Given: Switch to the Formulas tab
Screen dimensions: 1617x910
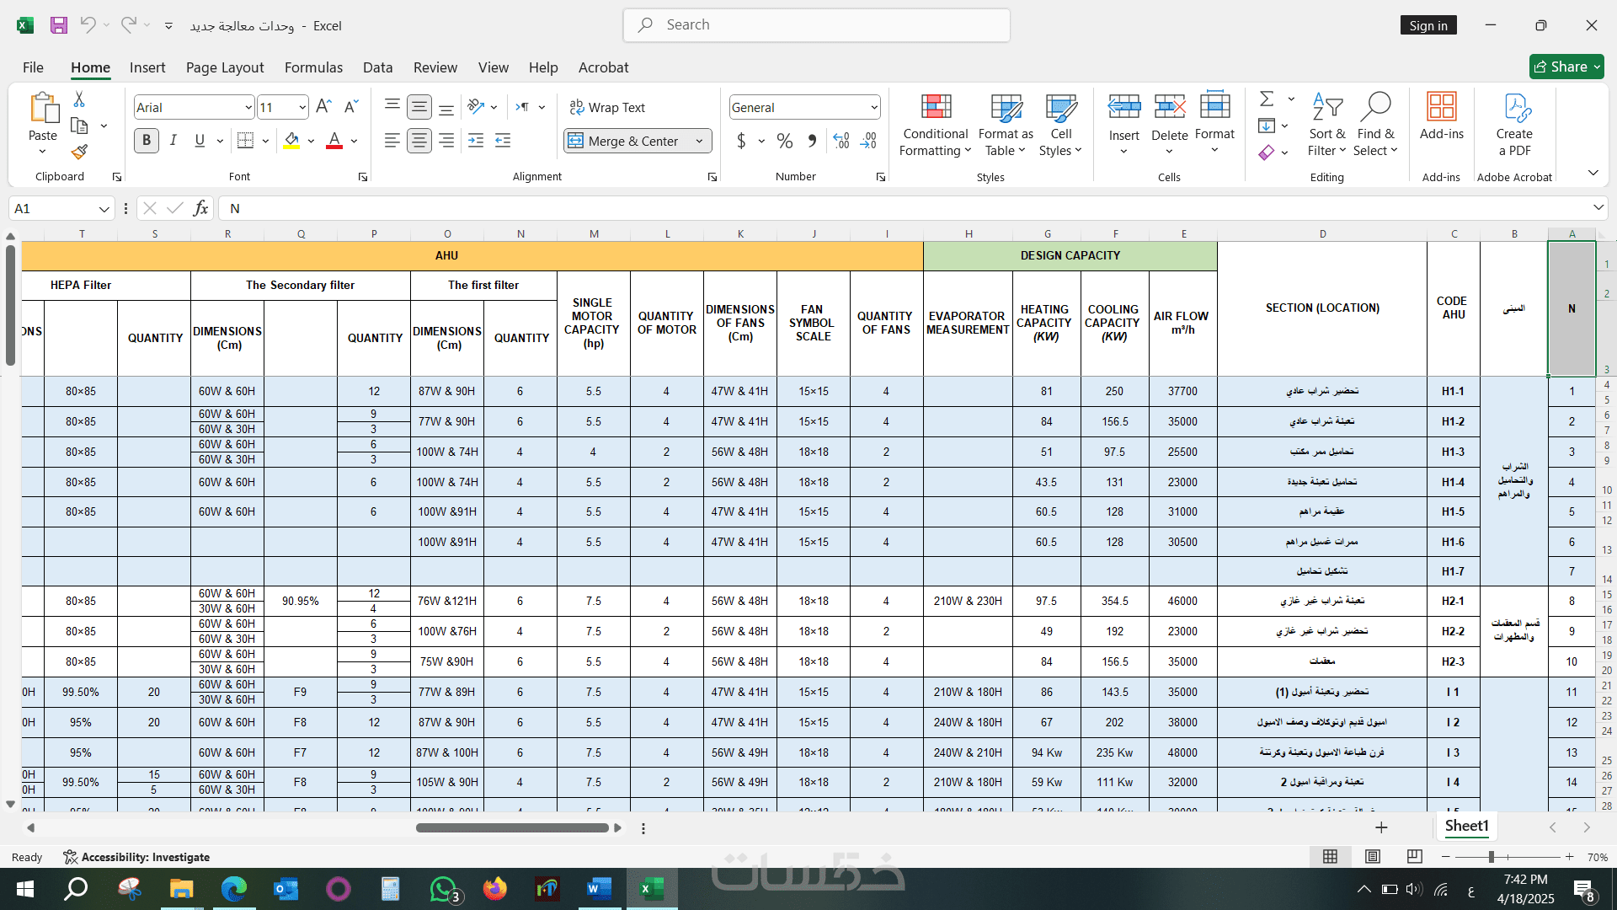Looking at the screenshot, I should pos(313,67).
